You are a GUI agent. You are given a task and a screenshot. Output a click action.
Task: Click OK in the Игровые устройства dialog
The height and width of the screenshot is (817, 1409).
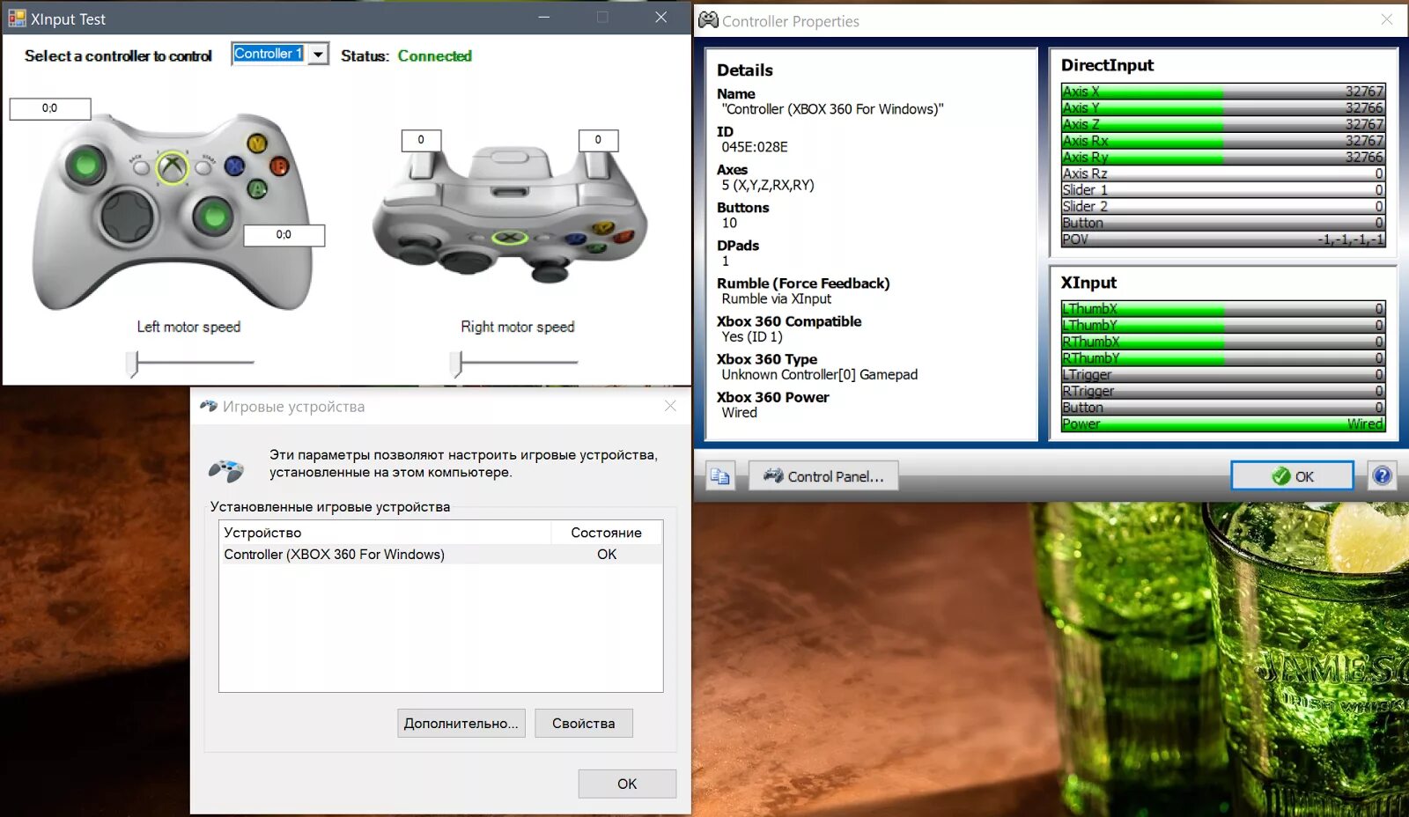tap(627, 784)
